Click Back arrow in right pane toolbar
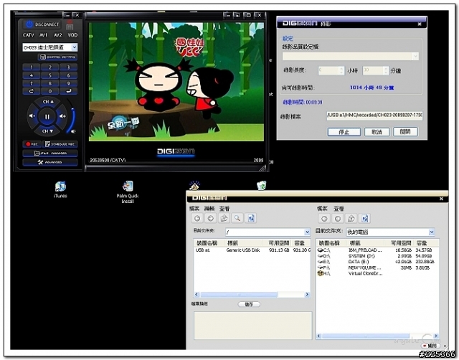 pyautogui.click(x=324, y=219)
